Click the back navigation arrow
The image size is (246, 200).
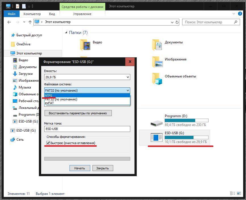9,22
